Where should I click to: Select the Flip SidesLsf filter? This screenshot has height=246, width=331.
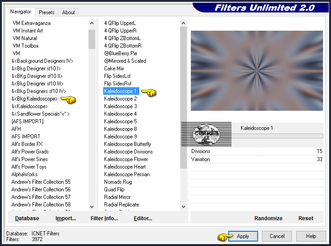[117, 76]
